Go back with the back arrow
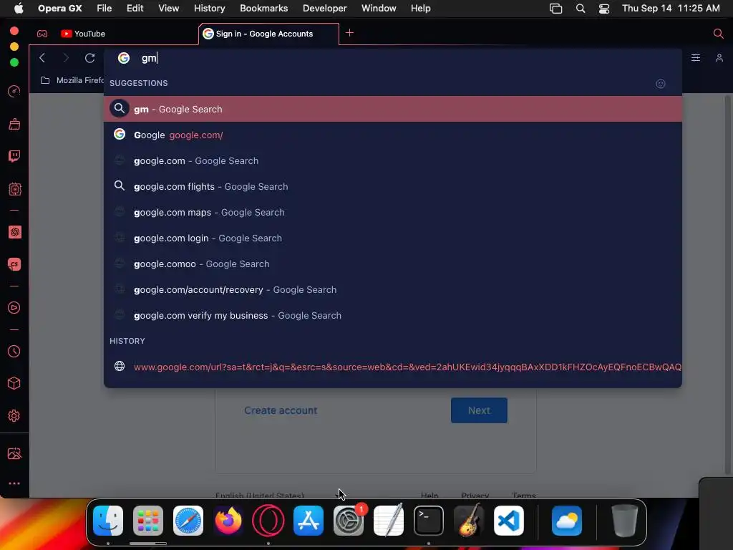 pyautogui.click(x=42, y=58)
